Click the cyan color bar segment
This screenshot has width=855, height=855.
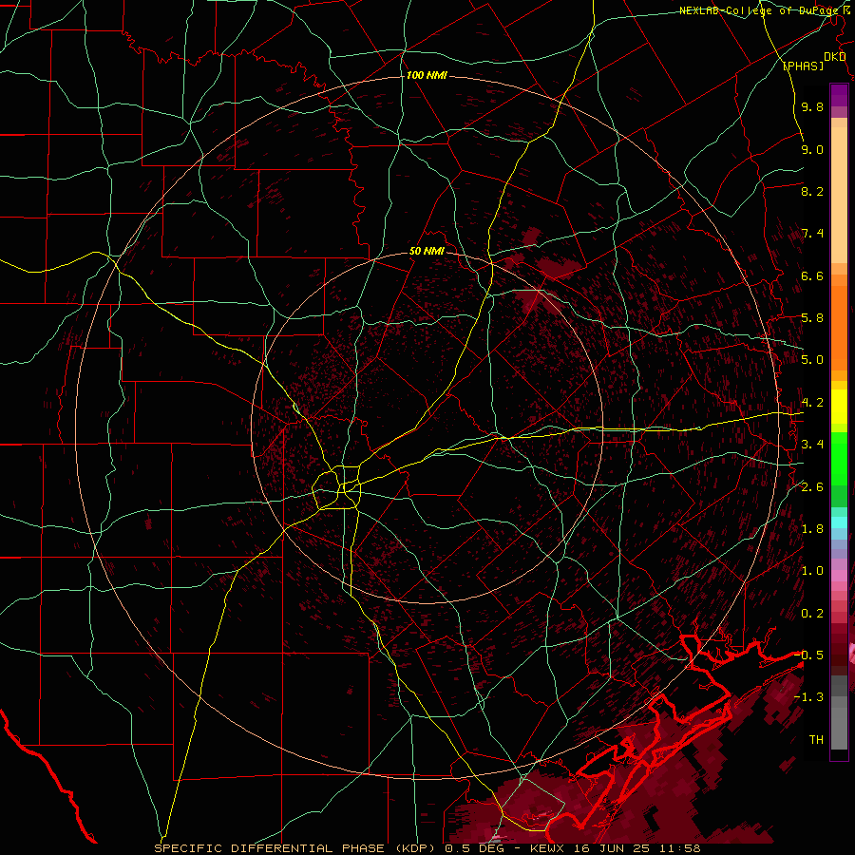tap(839, 522)
